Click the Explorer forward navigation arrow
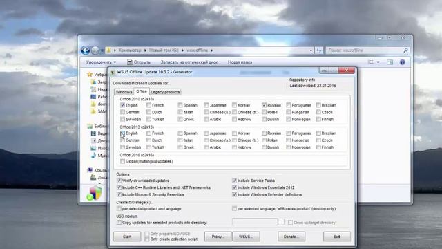 [x=95, y=50]
